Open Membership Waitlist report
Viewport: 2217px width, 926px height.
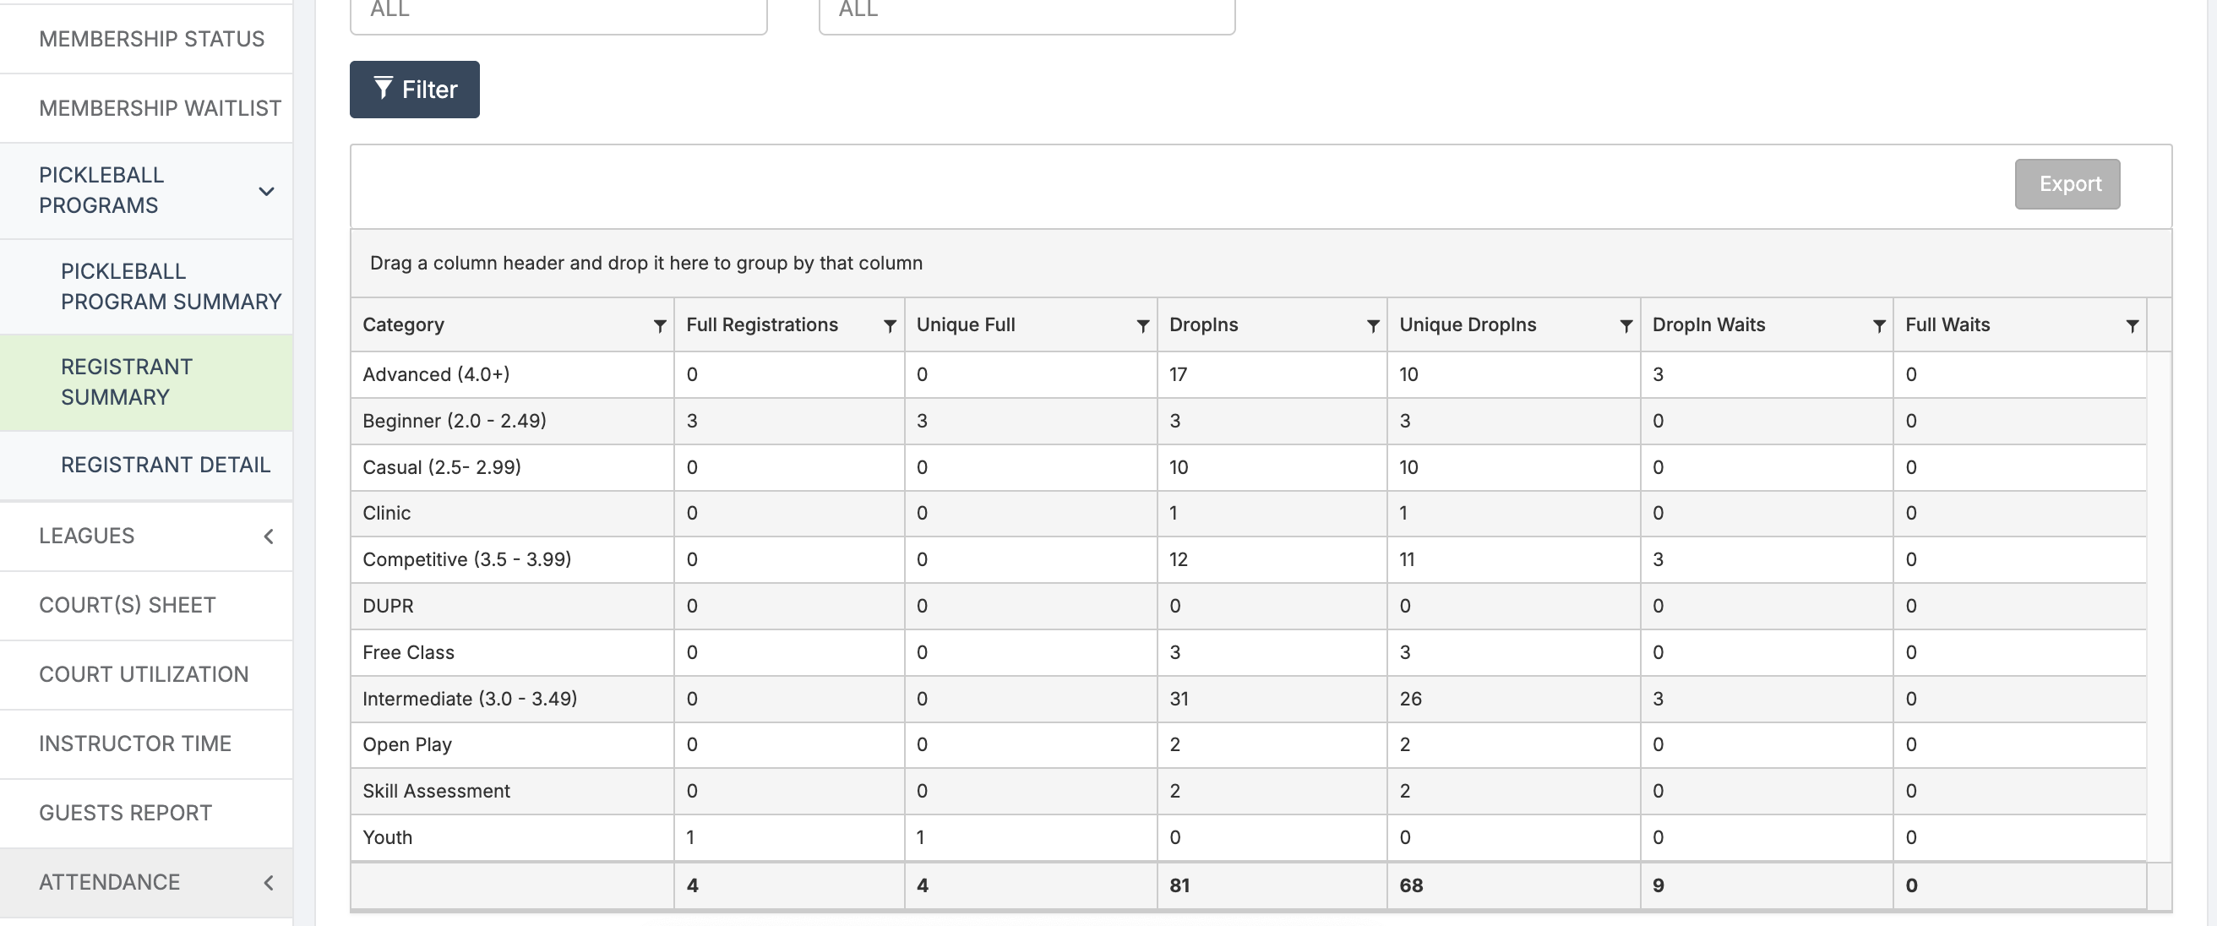click(160, 108)
